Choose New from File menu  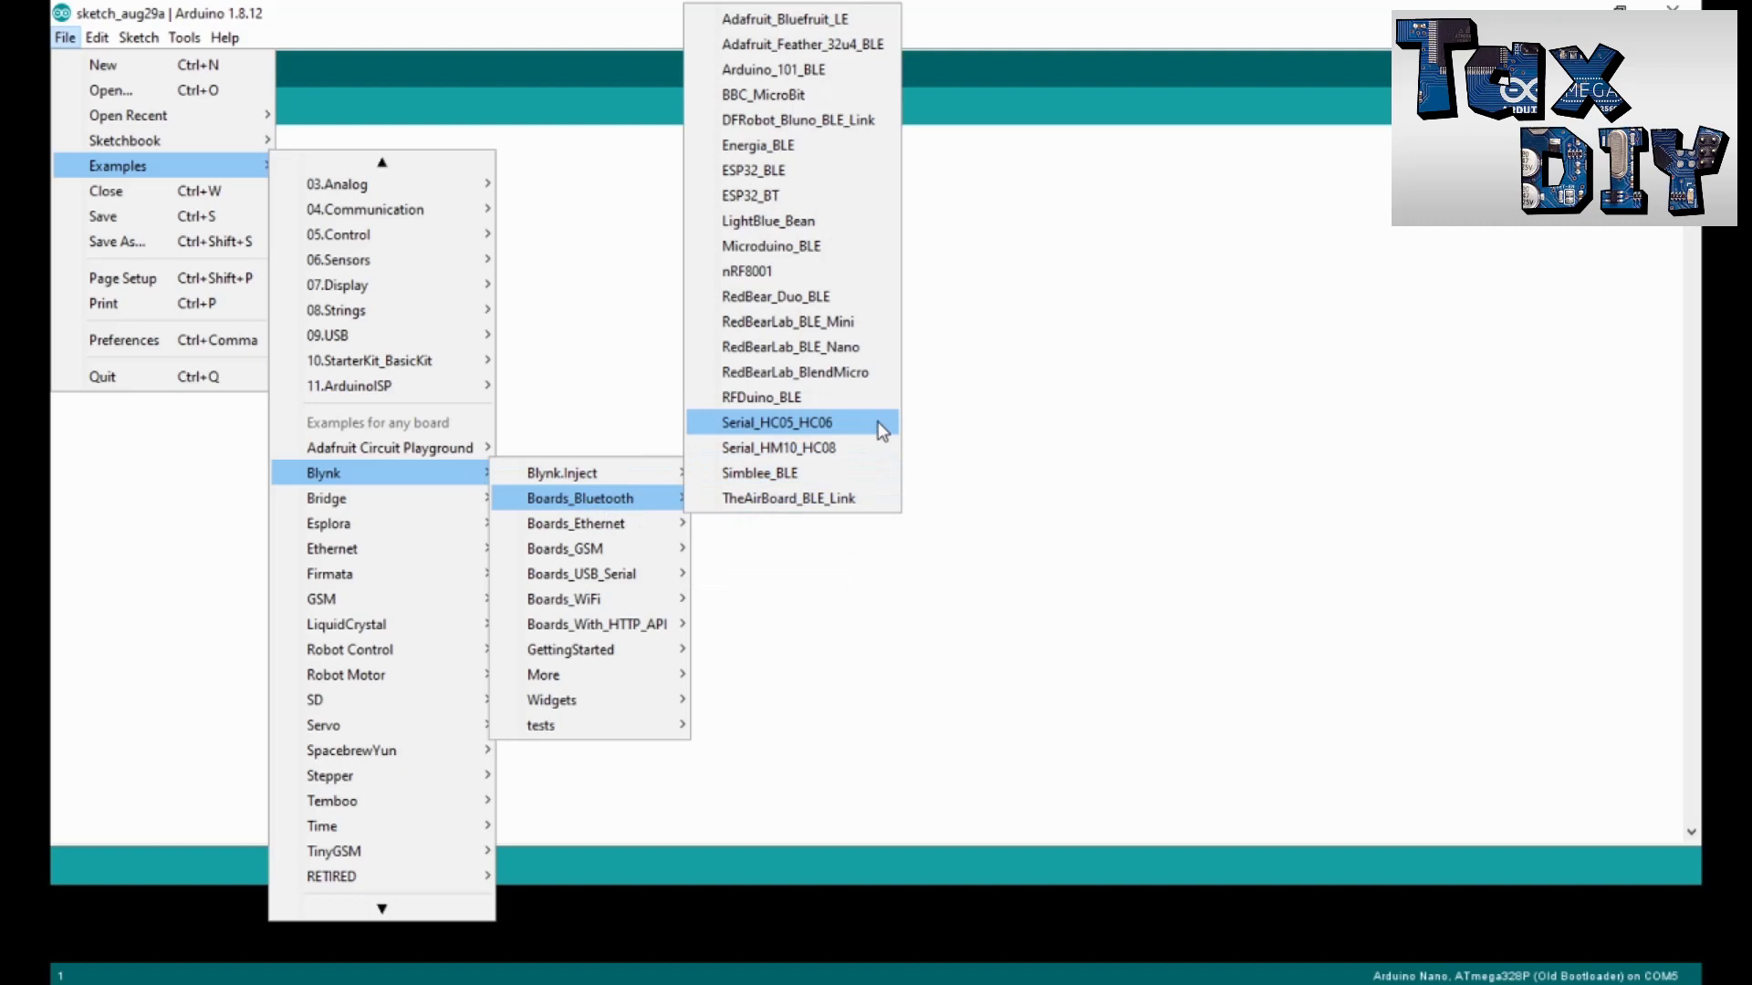pyautogui.click(x=162, y=65)
